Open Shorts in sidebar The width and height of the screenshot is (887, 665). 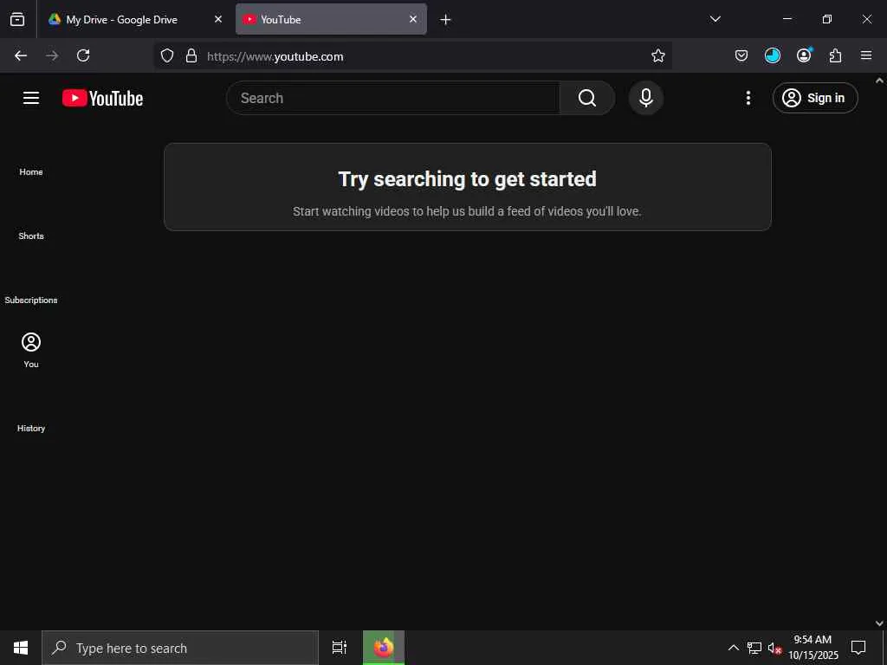(x=31, y=236)
